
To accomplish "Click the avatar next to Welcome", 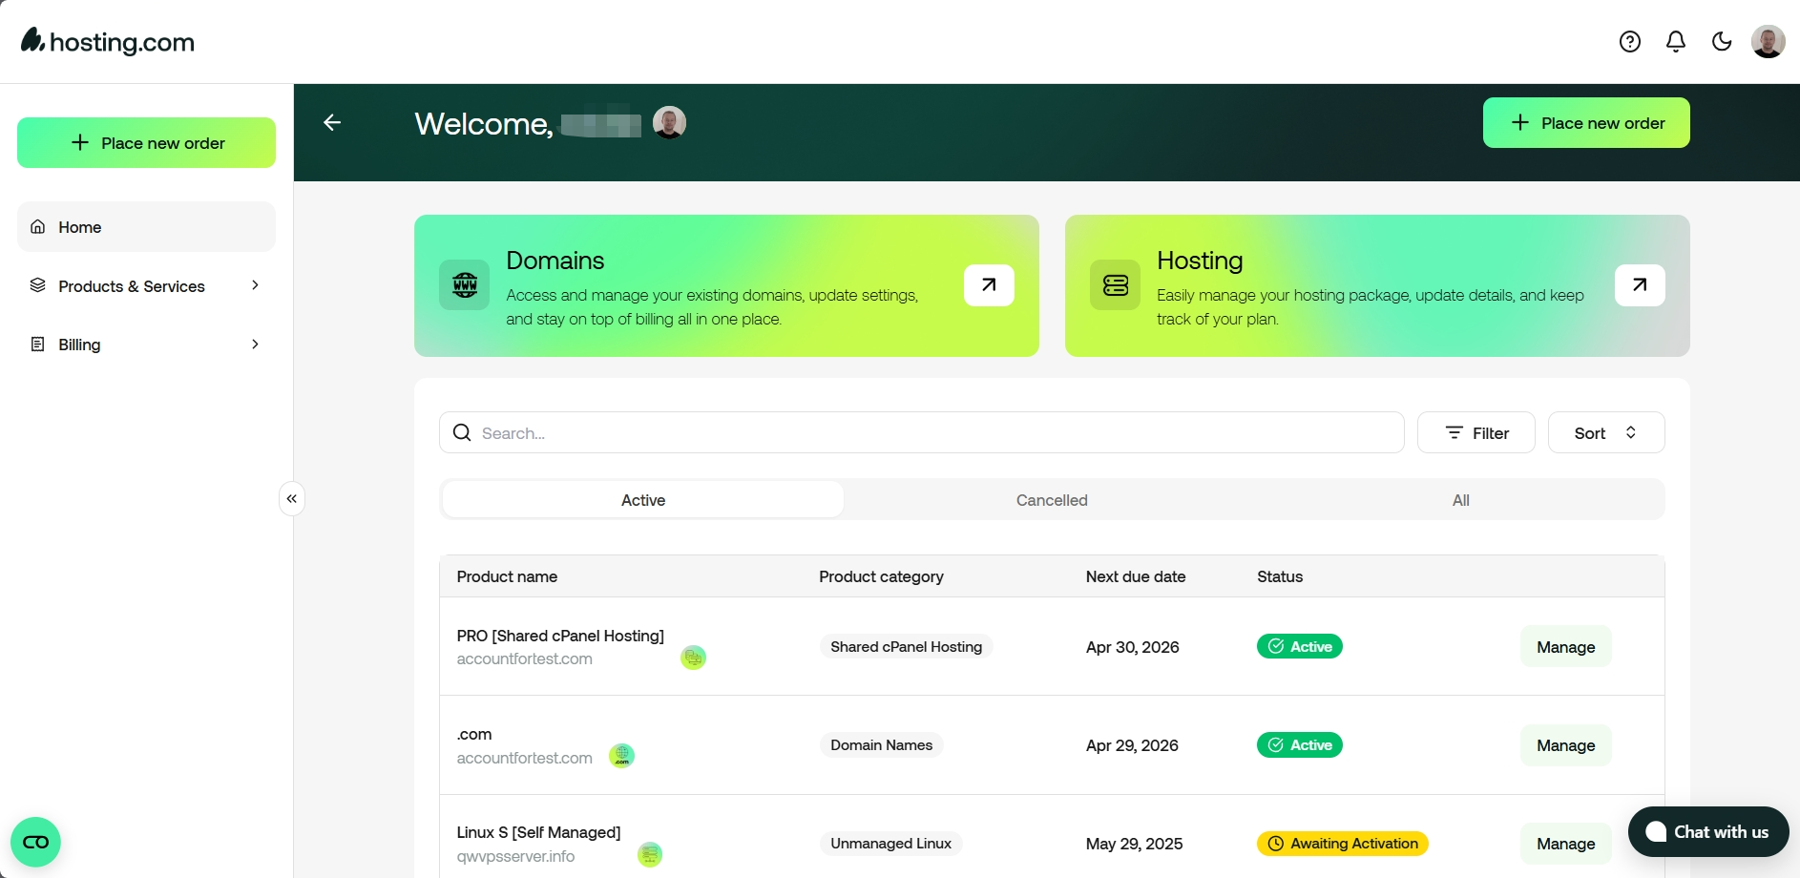I will tap(669, 123).
